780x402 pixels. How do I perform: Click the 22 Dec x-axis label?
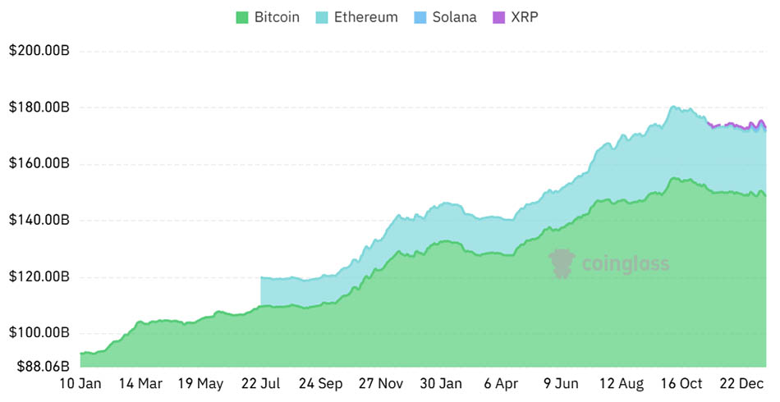(x=741, y=383)
